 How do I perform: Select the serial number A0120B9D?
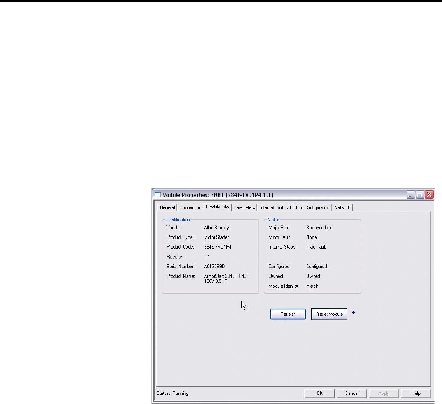coord(214,266)
